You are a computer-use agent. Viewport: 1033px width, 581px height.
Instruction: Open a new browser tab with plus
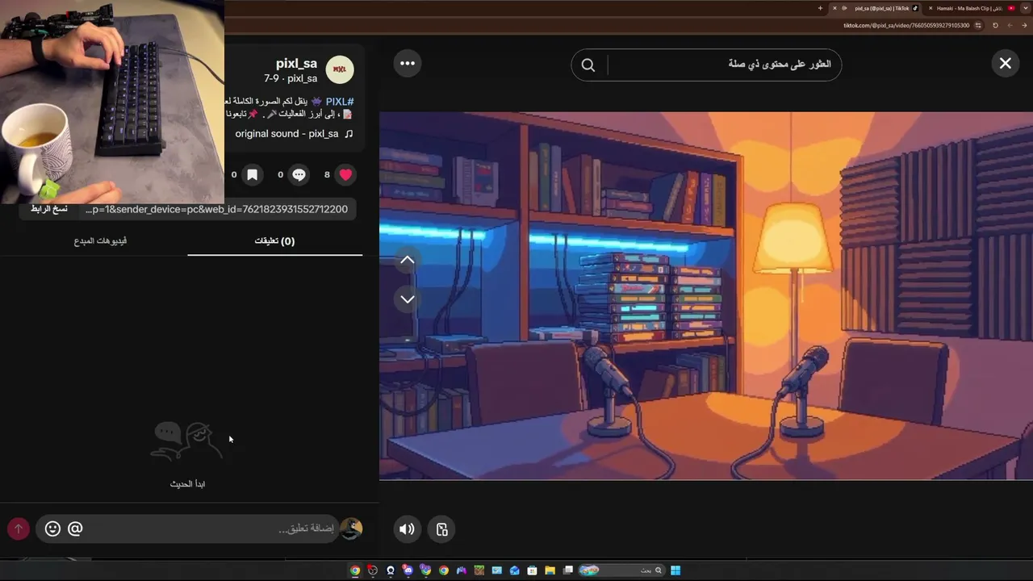pyautogui.click(x=820, y=8)
